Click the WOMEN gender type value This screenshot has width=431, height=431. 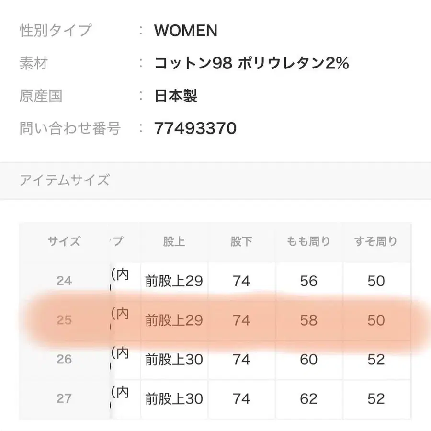[x=185, y=31]
